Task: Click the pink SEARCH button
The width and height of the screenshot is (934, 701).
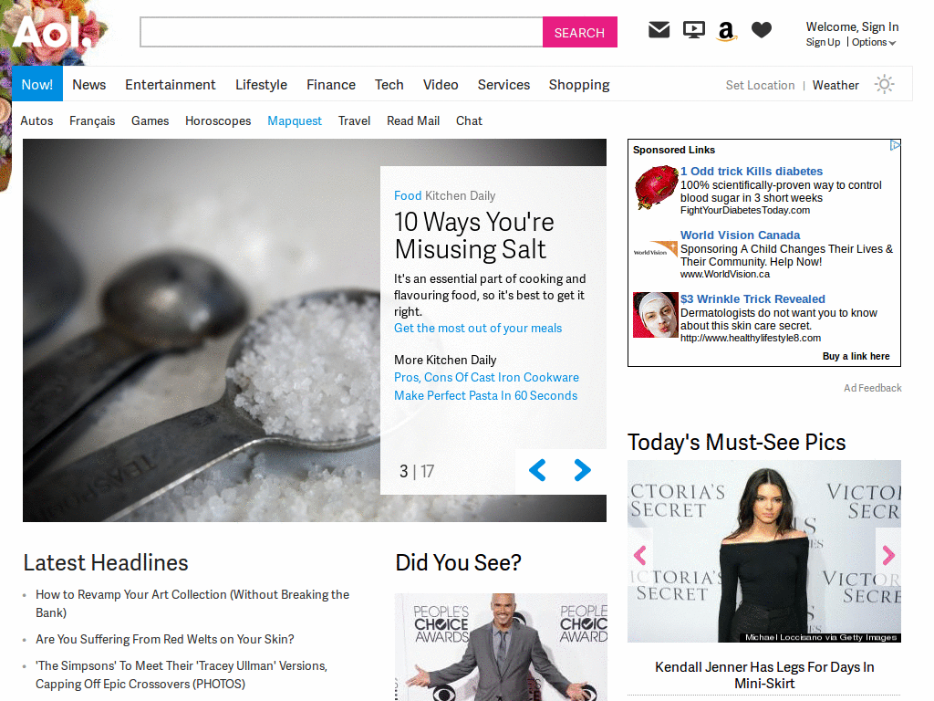Action: (579, 32)
